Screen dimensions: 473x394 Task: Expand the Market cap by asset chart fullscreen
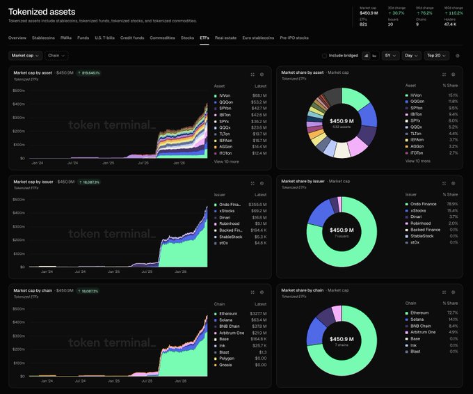[x=252, y=74]
